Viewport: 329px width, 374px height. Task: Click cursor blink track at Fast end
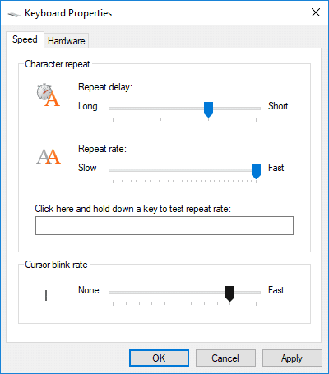coord(256,293)
